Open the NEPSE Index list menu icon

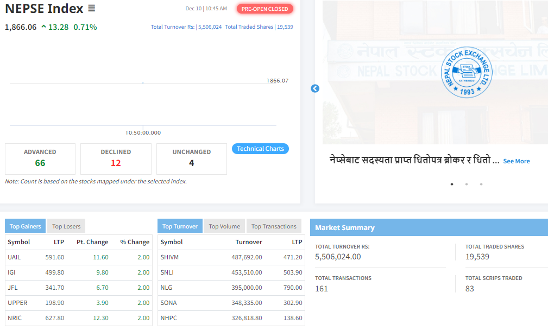coord(92,8)
